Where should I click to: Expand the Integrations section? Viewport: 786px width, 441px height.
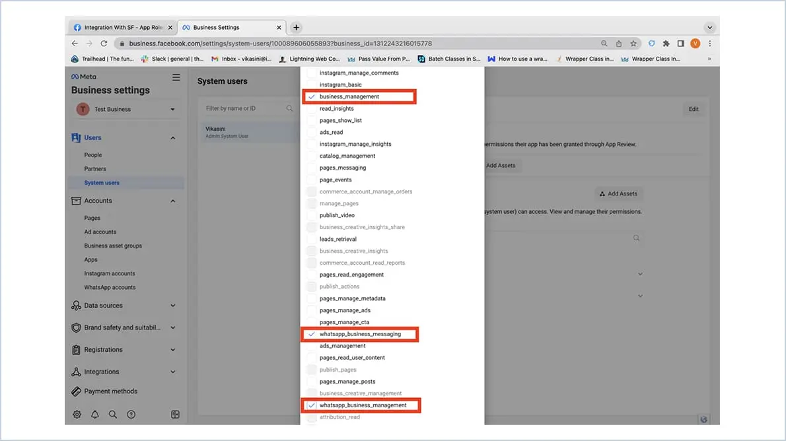pyautogui.click(x=173, y=372)
